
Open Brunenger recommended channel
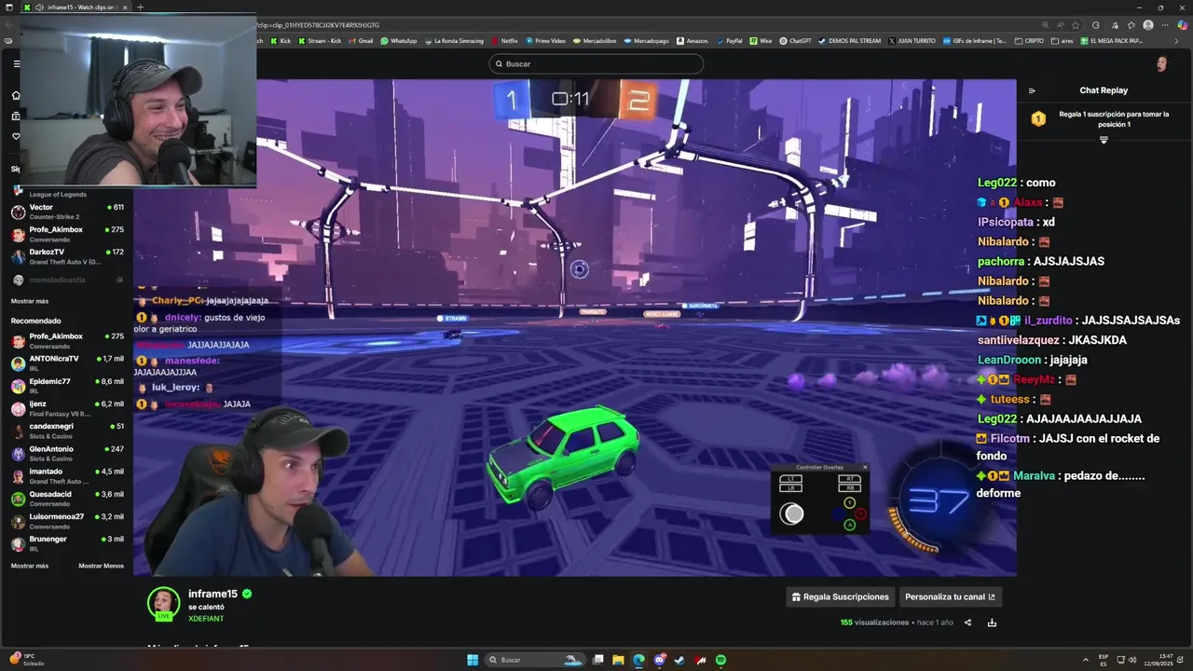(x=66, y=543)
